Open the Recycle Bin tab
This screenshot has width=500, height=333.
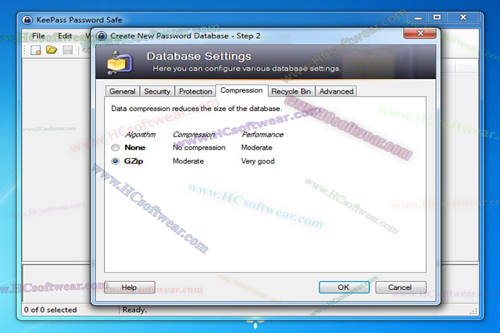point(291,92)
